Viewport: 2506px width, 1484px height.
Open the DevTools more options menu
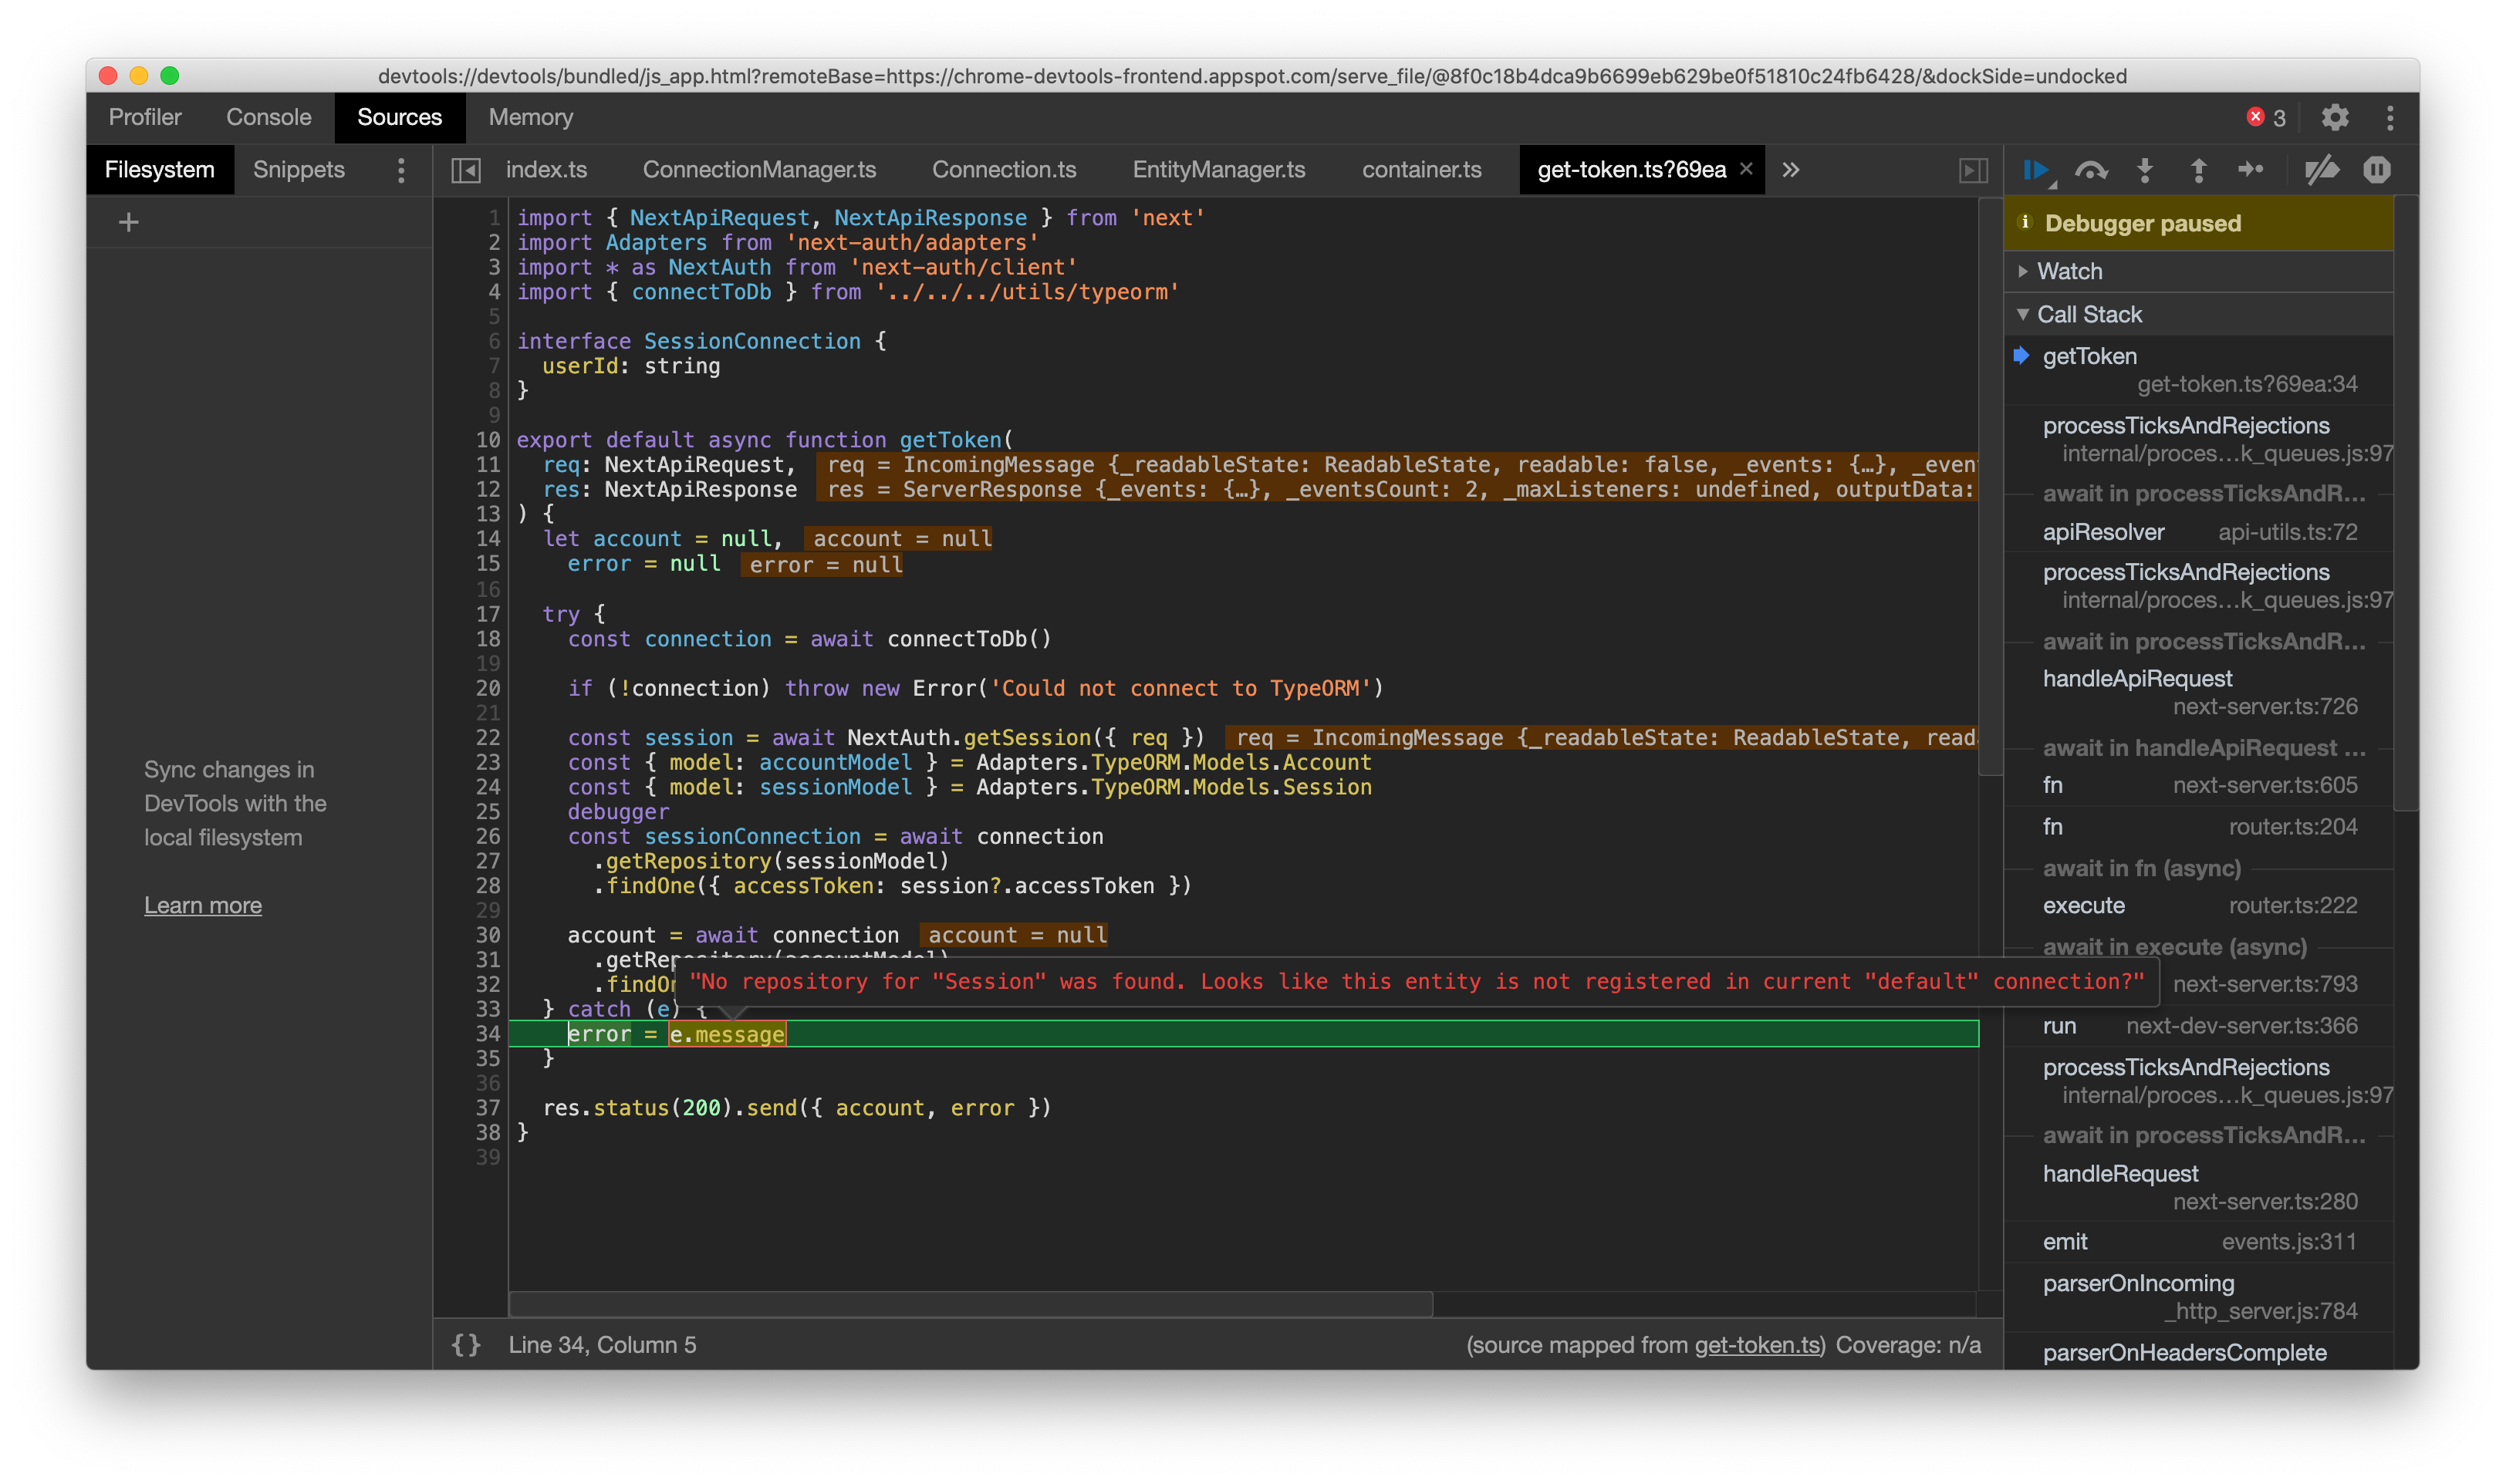coord(2390,117)
